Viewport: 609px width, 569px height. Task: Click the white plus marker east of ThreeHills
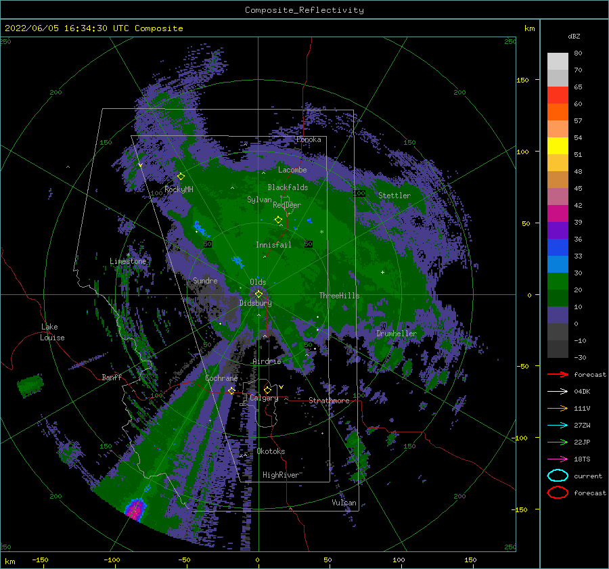[x=382, y=272]
